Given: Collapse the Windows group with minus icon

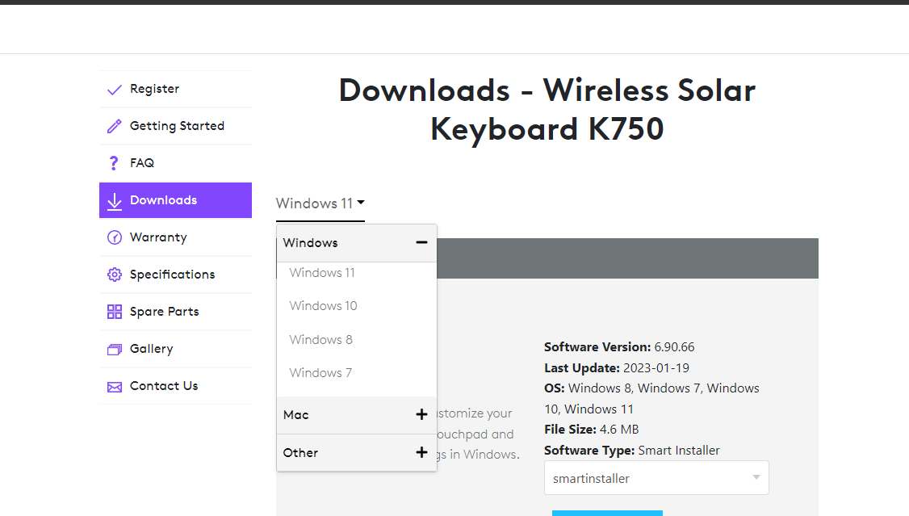Looking at the screenshot, I should pyautogui.click(x=421, y=242).
